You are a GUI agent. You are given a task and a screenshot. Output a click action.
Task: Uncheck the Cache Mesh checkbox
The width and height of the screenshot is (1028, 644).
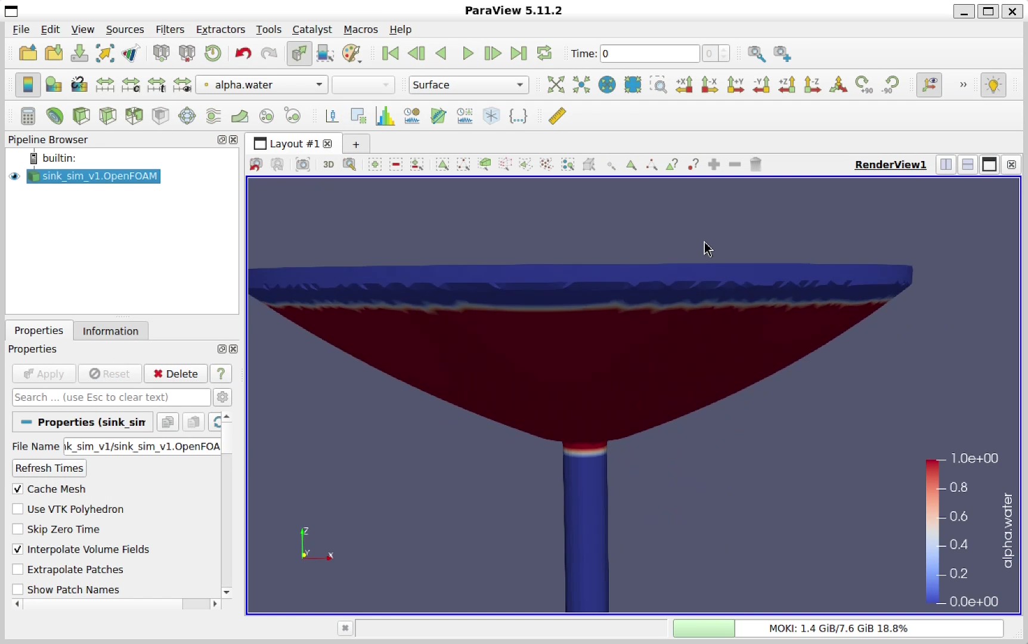(x=18, y=489)
